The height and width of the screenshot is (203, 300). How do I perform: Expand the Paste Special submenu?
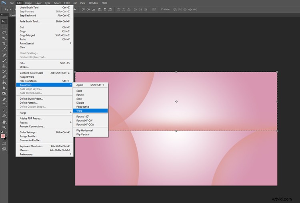(44, 43)
